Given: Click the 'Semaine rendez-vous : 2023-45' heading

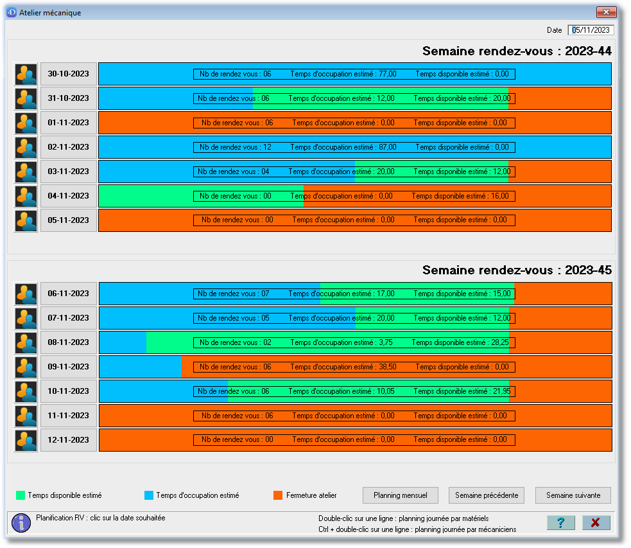Looking at the screenshot, I should point(517,270).
